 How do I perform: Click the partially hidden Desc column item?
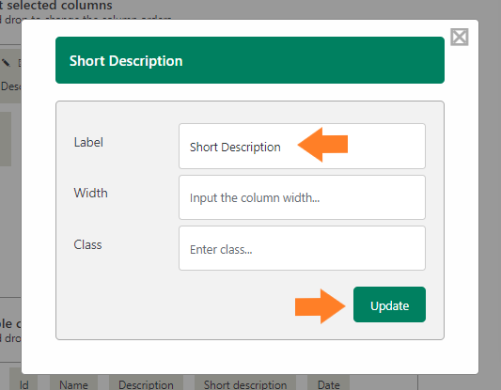10,86
